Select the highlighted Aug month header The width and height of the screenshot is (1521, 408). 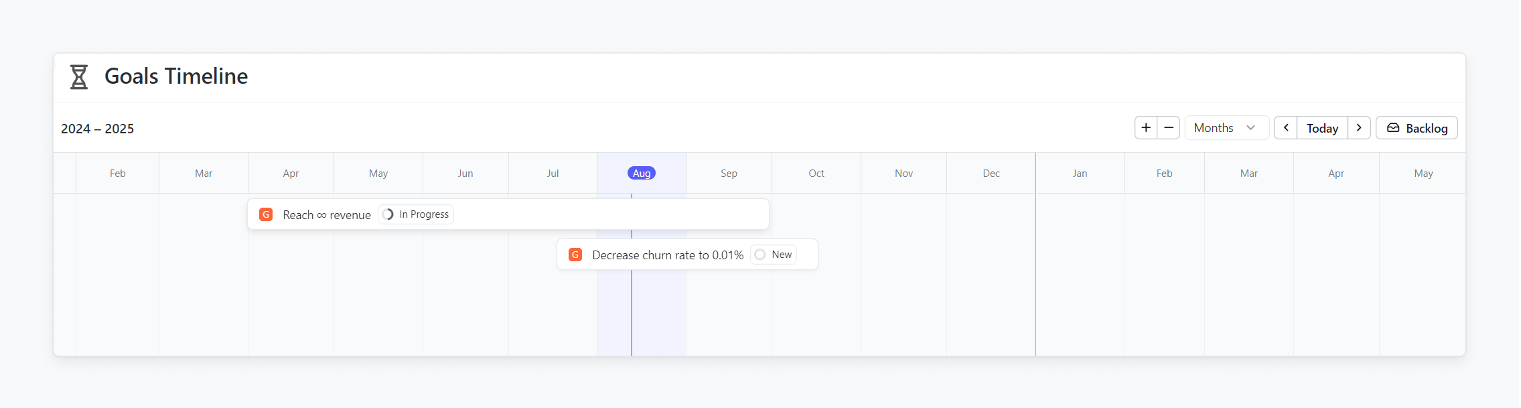(642, 174)
